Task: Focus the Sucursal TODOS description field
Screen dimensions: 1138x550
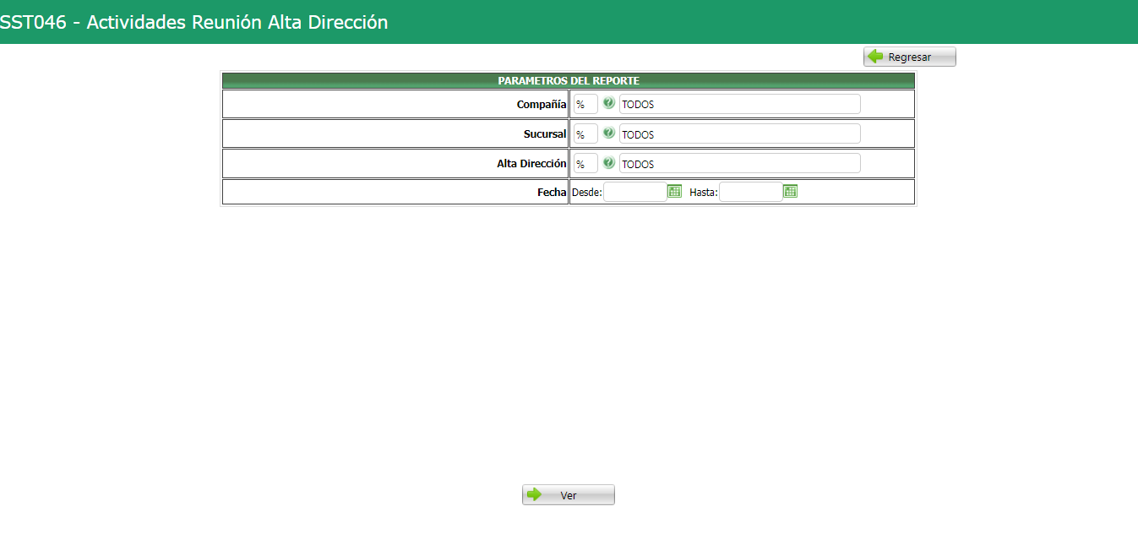Action: click(x=740, y=133)
